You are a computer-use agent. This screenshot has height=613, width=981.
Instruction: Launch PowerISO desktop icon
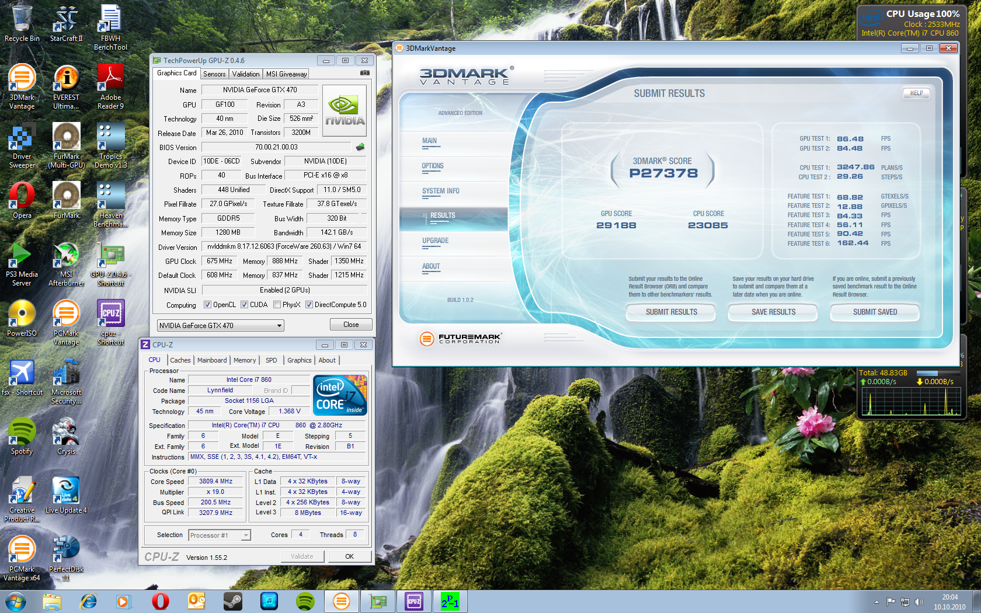pos(22,318)
